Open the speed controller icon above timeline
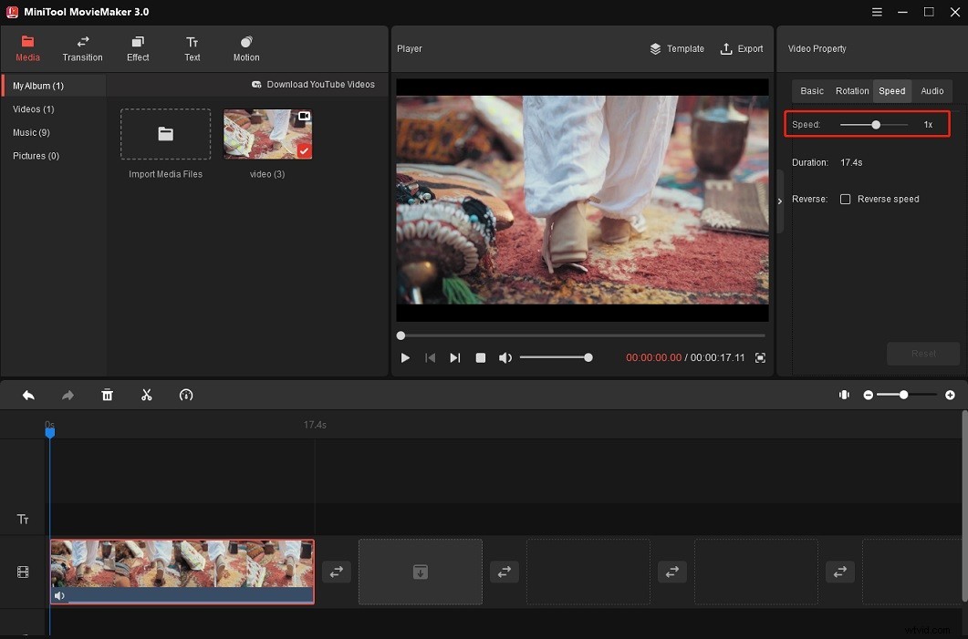Image resolution: width=968 pixels, height=639 pixels. (186, 395)
